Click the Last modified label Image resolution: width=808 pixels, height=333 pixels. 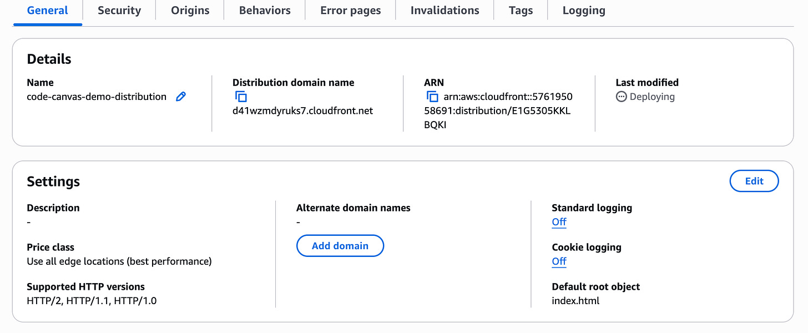pyautogui.click(x=647, y=83)
